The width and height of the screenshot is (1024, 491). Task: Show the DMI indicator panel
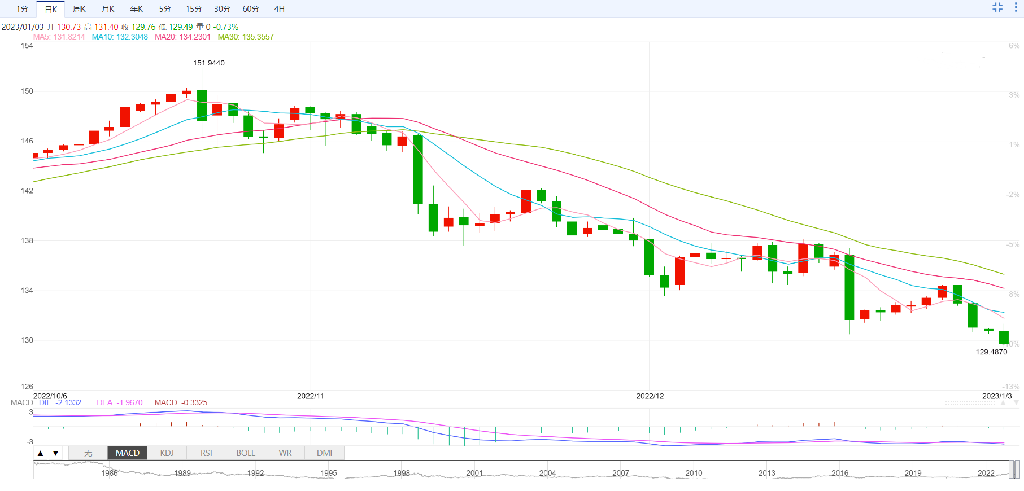click(324, 453)
